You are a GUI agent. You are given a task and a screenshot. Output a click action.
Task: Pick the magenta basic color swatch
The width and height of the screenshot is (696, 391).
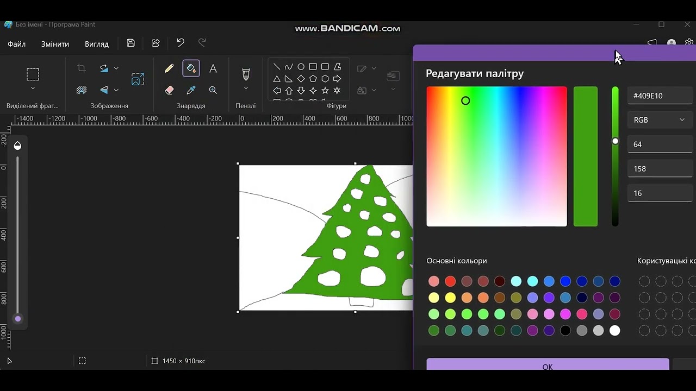[x=565, y=314]
